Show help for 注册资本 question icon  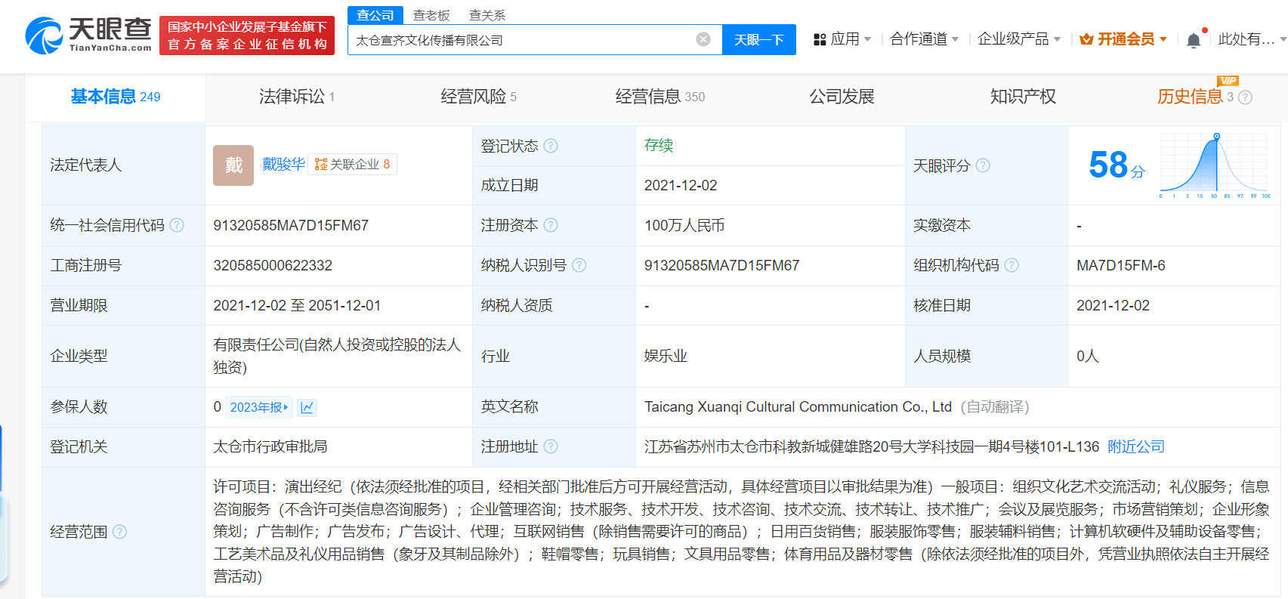tap(551, 225)
